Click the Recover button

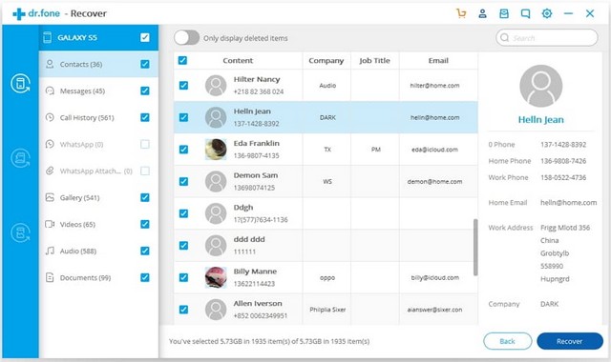[570, 341]
